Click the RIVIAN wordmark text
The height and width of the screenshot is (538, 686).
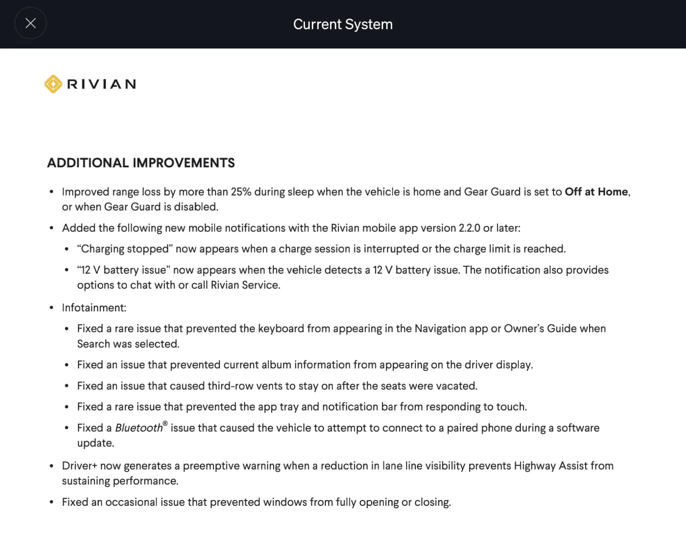[101, 84]
